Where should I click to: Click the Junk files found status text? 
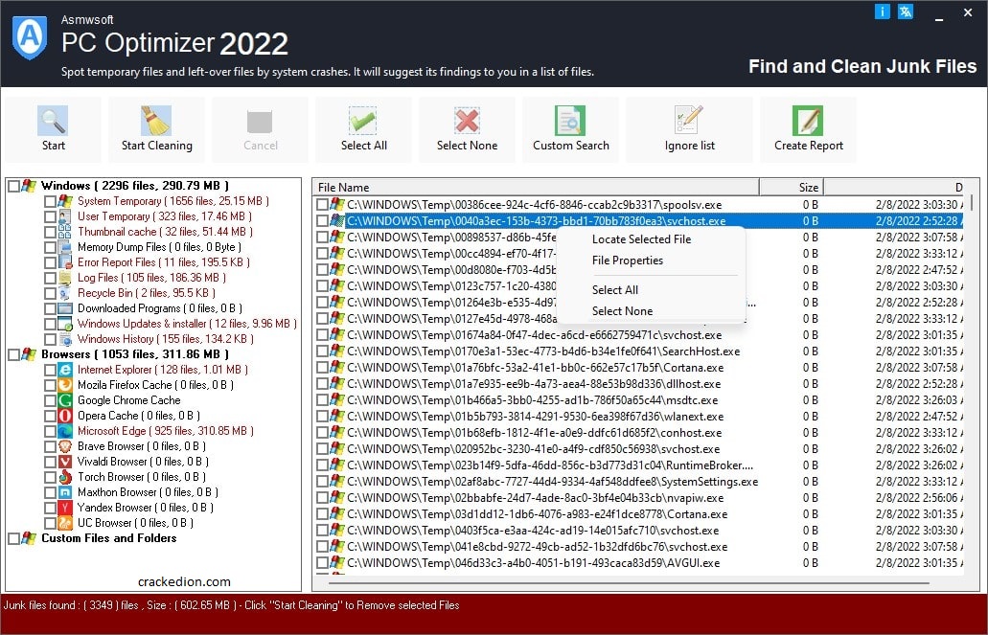tap(231, 605)
